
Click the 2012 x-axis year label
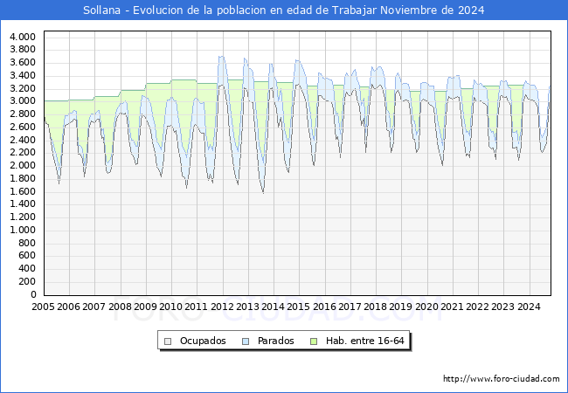pyautogui.click(x=222, y=307)
